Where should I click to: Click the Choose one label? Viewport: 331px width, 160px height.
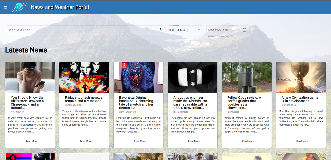click(x=174, y=26)
